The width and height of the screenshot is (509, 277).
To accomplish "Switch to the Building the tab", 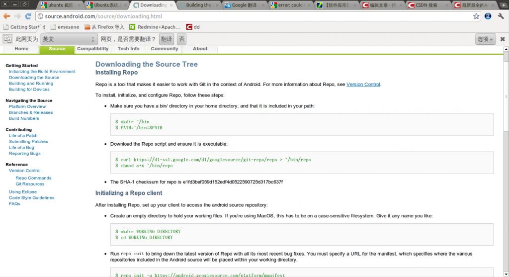I will pos(198,5).
